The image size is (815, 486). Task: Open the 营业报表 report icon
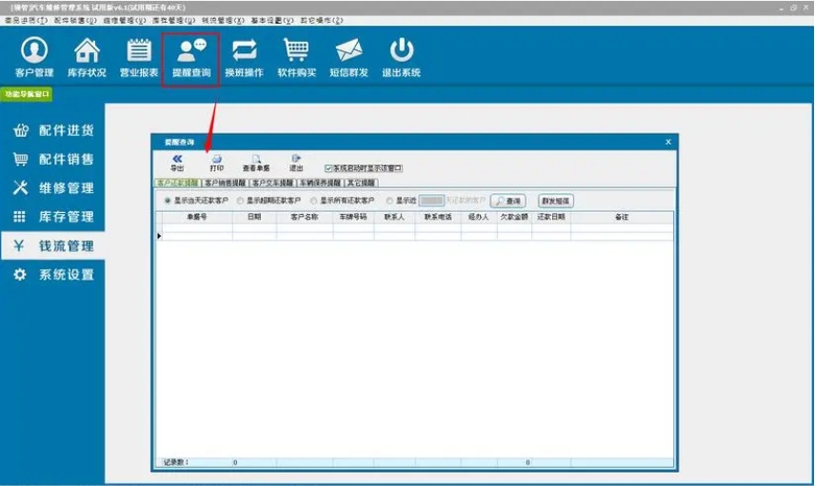[139, 58]
